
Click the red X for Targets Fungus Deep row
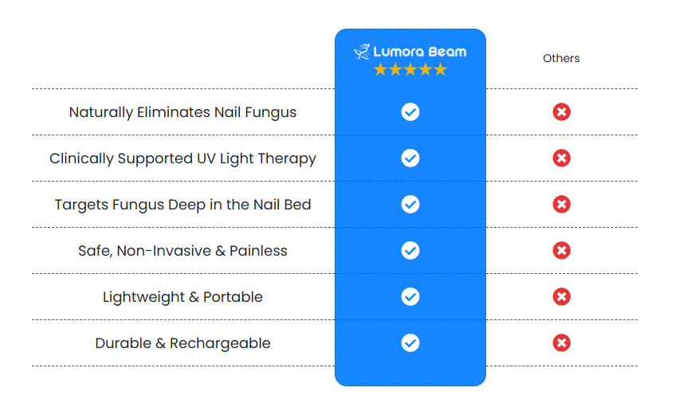click(562, 204)
